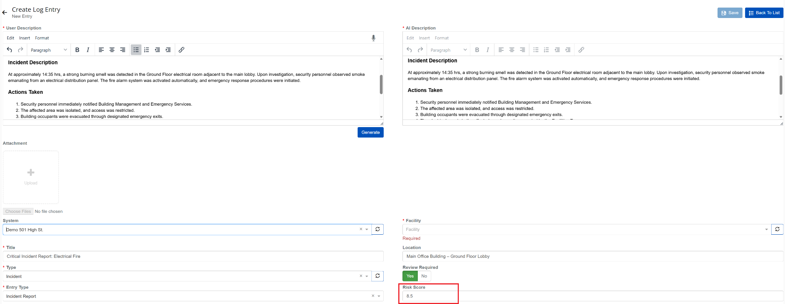
Task: Align center in User Description editor
Action: tap(112, 50)
